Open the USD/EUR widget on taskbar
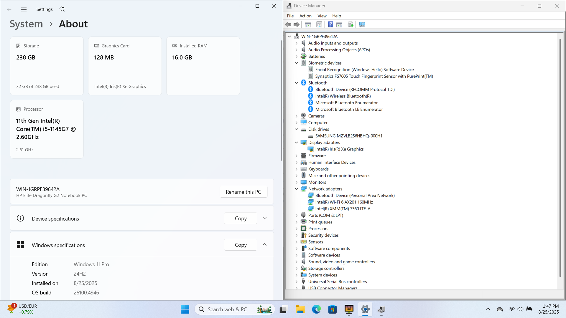Image resolution: width=566 pixels, height=318 pixels. 22,309
